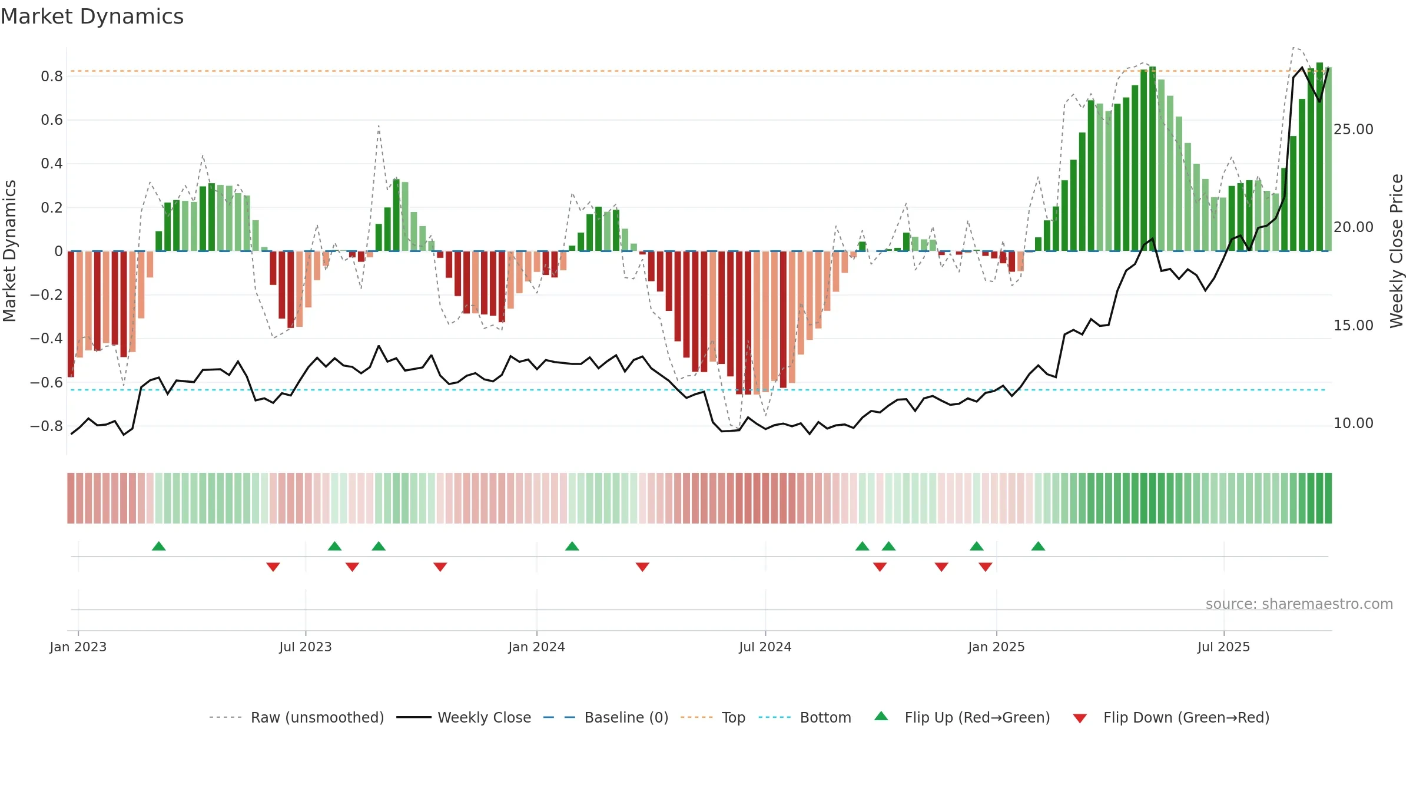Toggle the Top legend entry
This screenshot has height=795, width=1413.
713,717
